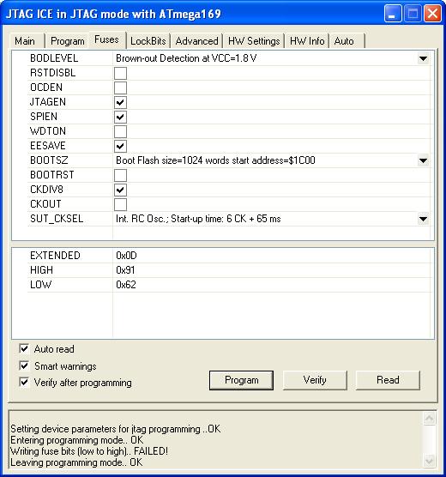Check the WDTON fuse checkbox

(120, 131)
